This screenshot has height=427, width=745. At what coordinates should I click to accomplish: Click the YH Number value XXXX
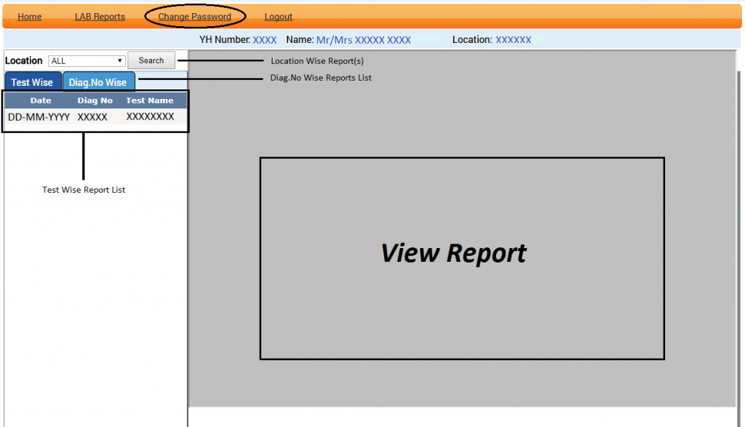click(265, 40)
